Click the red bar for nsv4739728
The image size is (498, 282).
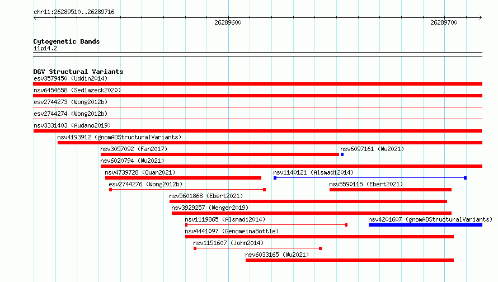(x=184, y=178)
